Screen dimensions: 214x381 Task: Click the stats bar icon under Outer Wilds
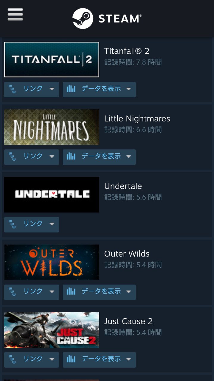(x=71, y=291)
